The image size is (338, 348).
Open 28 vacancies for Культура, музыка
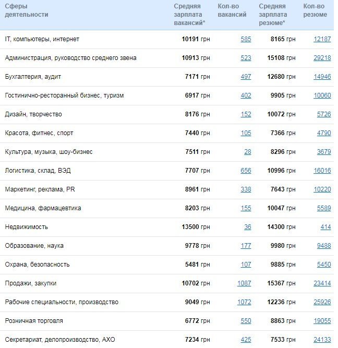click(x=247, y=152)
